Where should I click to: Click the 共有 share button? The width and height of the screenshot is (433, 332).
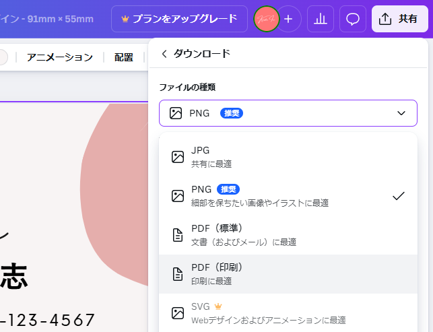399,19
